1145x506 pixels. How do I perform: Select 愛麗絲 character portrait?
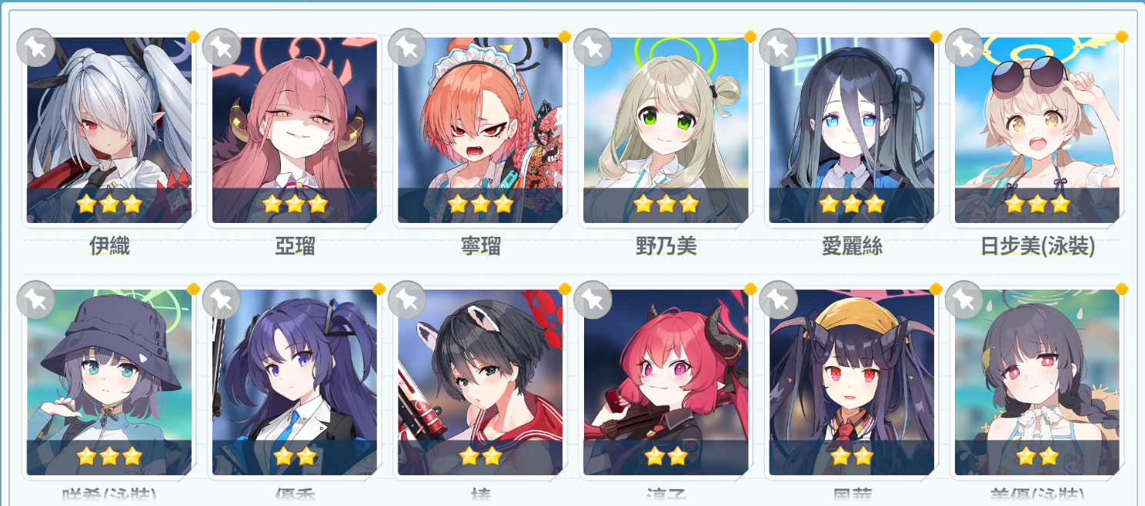851,130
